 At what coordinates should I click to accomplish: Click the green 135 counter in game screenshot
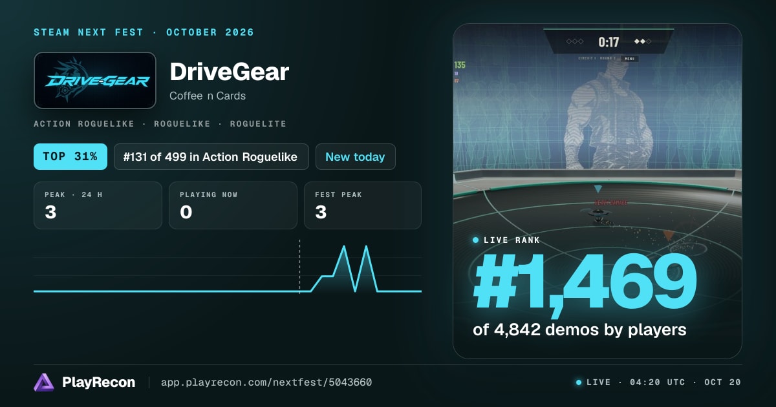pos(460,65)
